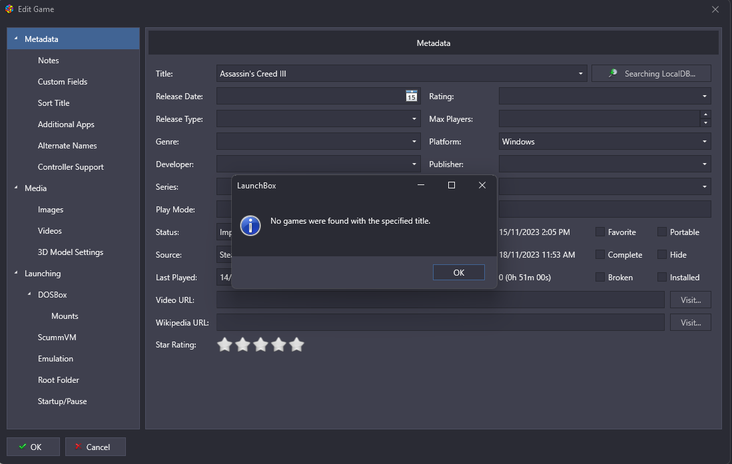Open Mounts under DOSBox

point(65,316)
